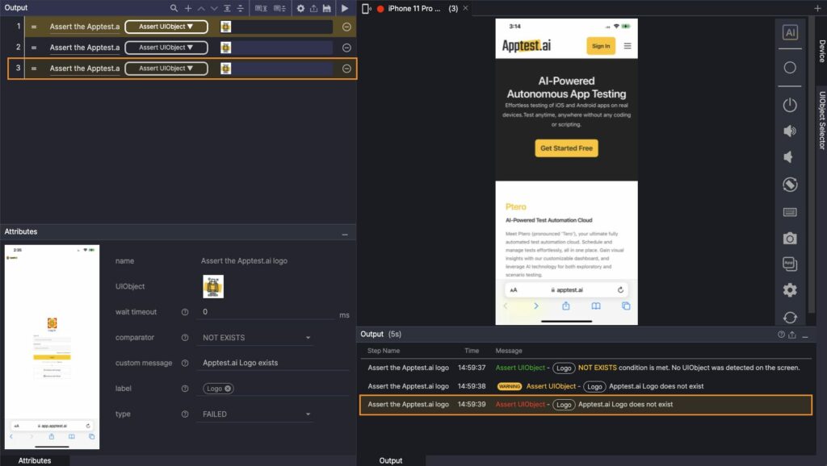Screen dimensions: 827x466
Task: Open help icon next to label
Action: (x=185, y=389)
